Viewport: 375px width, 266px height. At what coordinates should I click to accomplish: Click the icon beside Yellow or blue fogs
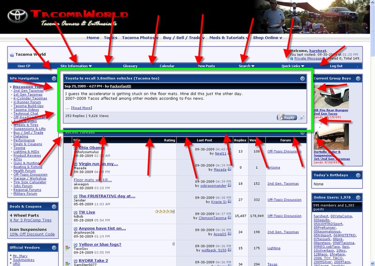(76, 245)
